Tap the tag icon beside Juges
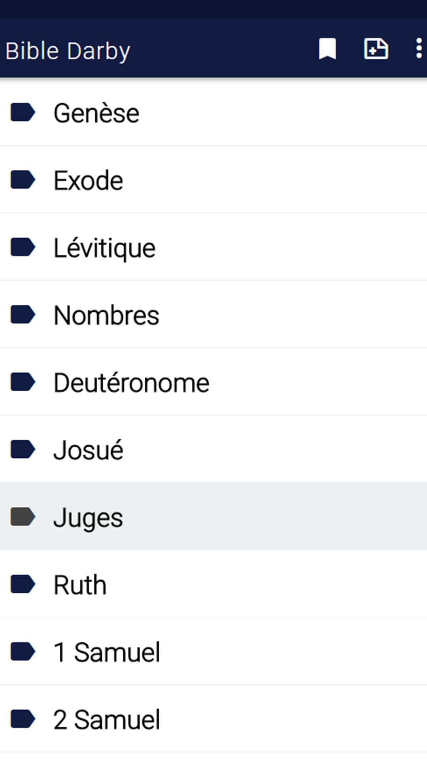This screenshot has width=427, height=759. (x=23, y=517)
